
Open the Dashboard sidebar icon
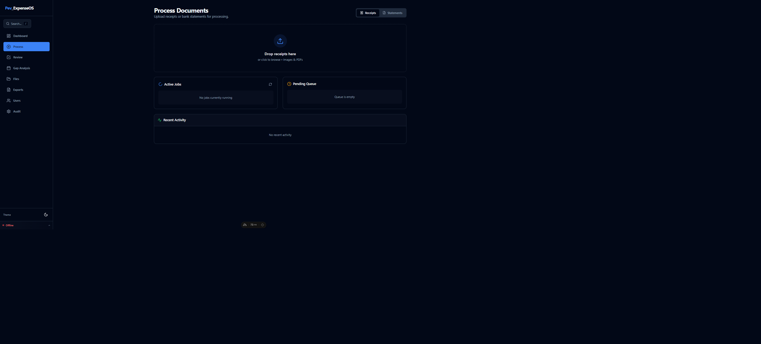tap(8, 36)
